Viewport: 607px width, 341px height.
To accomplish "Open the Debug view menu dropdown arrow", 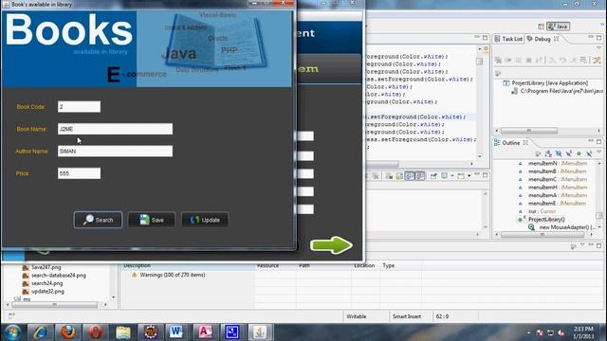I will coord(598,47).
